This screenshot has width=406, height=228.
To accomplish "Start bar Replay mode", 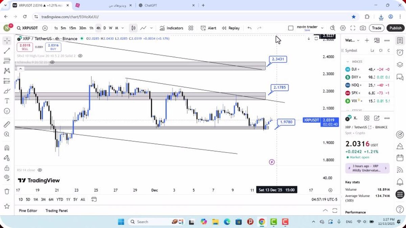I will pos(231,28).
